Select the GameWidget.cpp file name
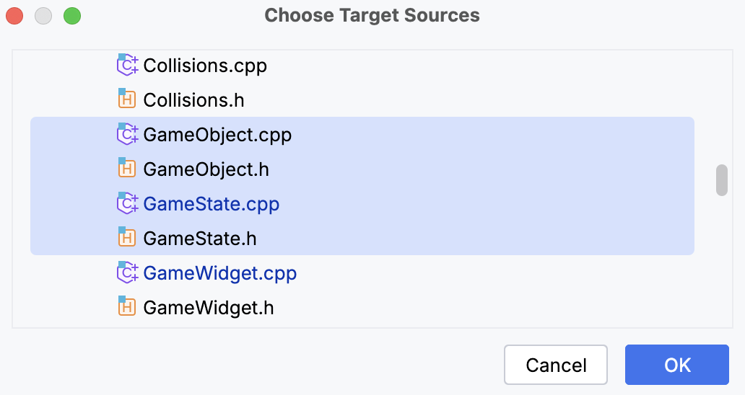745x395 pixels. coord(219,273)
